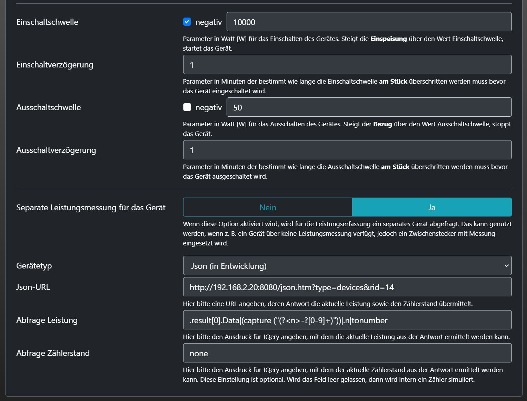This screenshot has width=527, height=401.
Task: Click the Einschaltverzögerung minutes input
Action: point(347,65)
